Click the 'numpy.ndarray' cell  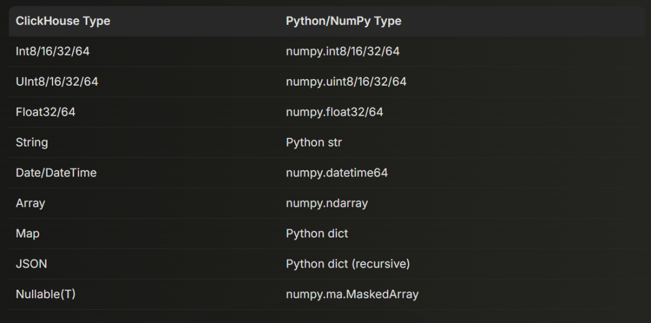tap(327, 204)
